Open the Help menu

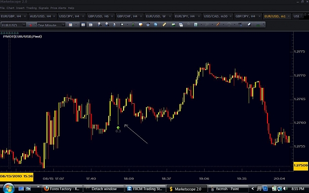coord(71,8)
